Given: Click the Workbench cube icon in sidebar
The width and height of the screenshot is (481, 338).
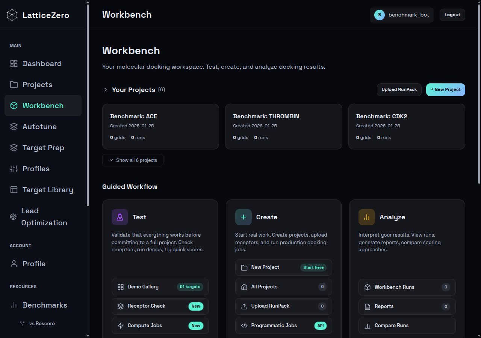Looking at the screenshot, I should (14, 106).
